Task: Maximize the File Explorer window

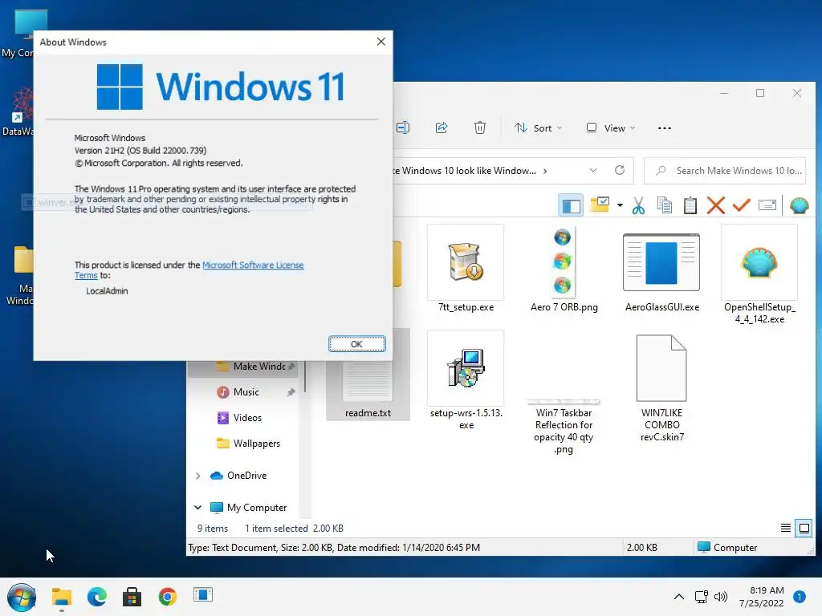Action: point(760,93)
